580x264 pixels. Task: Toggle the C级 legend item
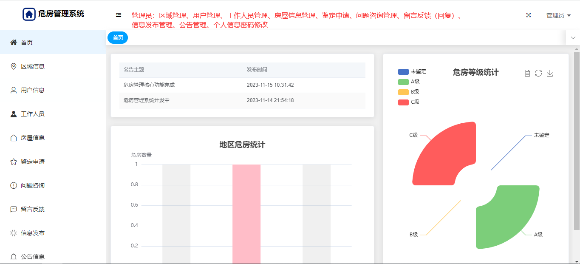click(x=409, y=102)
